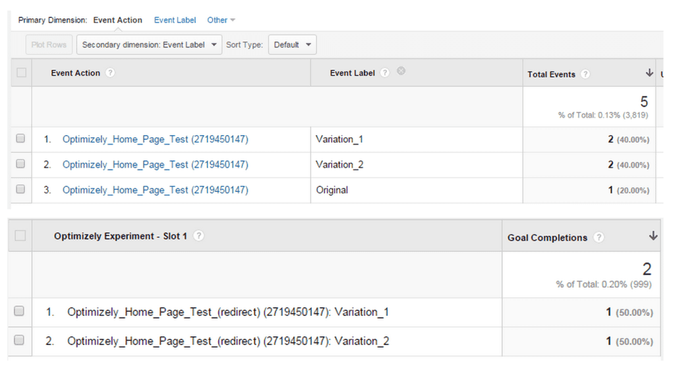Click the goal completions total 2

pos(647,269)
